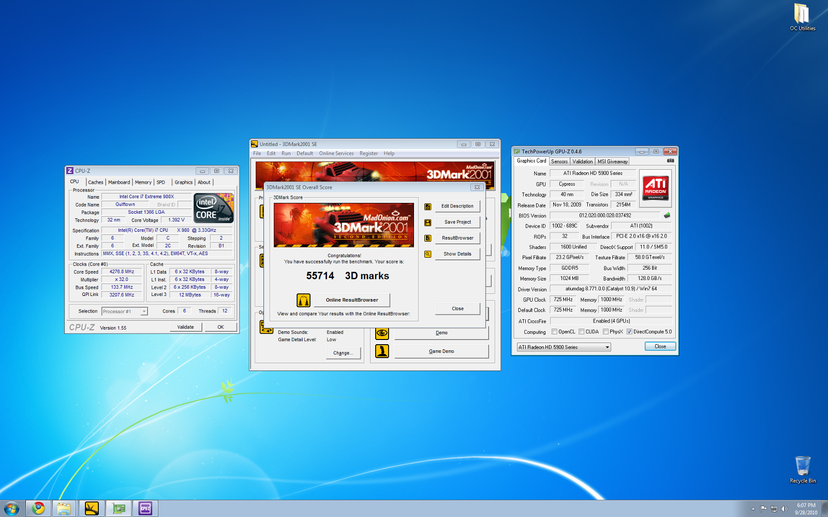Image resolution: width=828 pixels, height=517 pixels.
Task: Click the Save Project button
Action: pos(457,222)
